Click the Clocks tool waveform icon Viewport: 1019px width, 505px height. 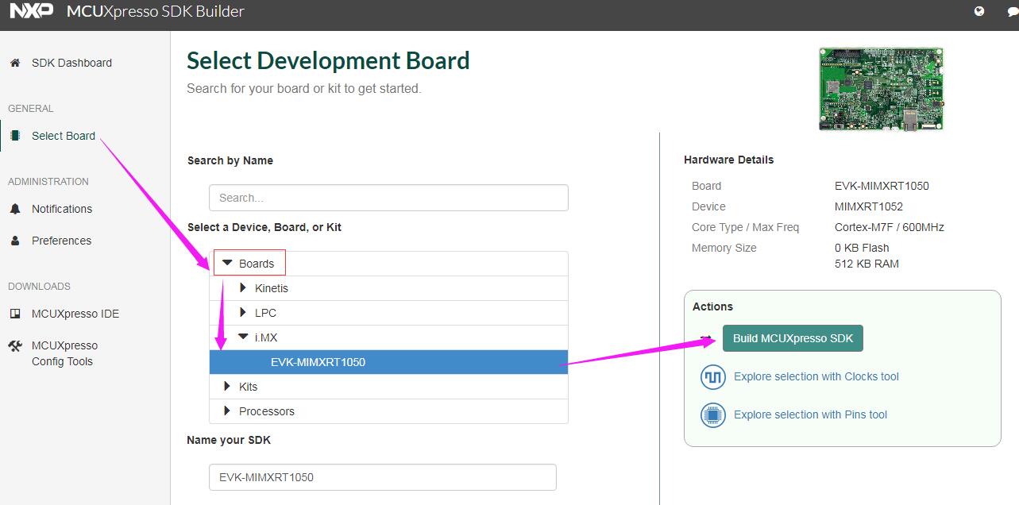(x=713, y=377)
